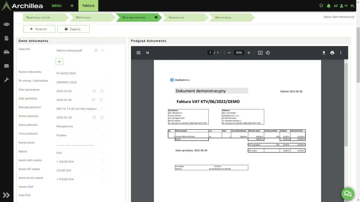Click the Numer dokumentu input field
Image resolution: width=360 pixels, height=202 pixels.
pos(79,73)
